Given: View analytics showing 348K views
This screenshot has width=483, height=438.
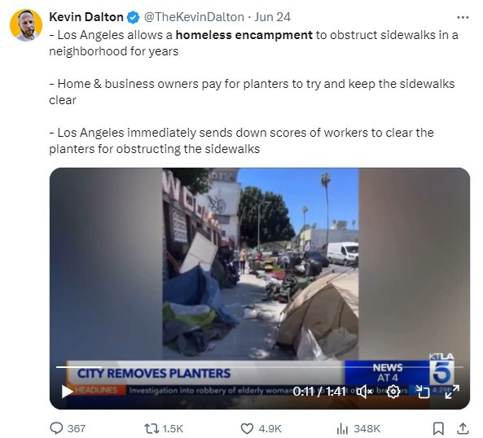Looking at the screenshot, I should [x=358, y=428].
